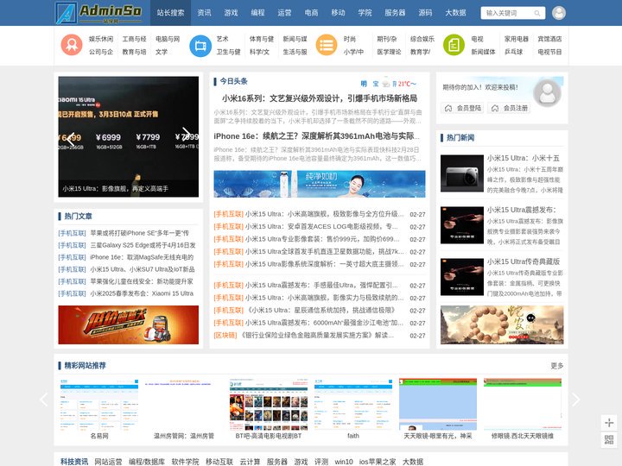Viewport: 622px width, 466px height.
Task: Click the orange vacuum cleaner banner ad
Action: 128,325
